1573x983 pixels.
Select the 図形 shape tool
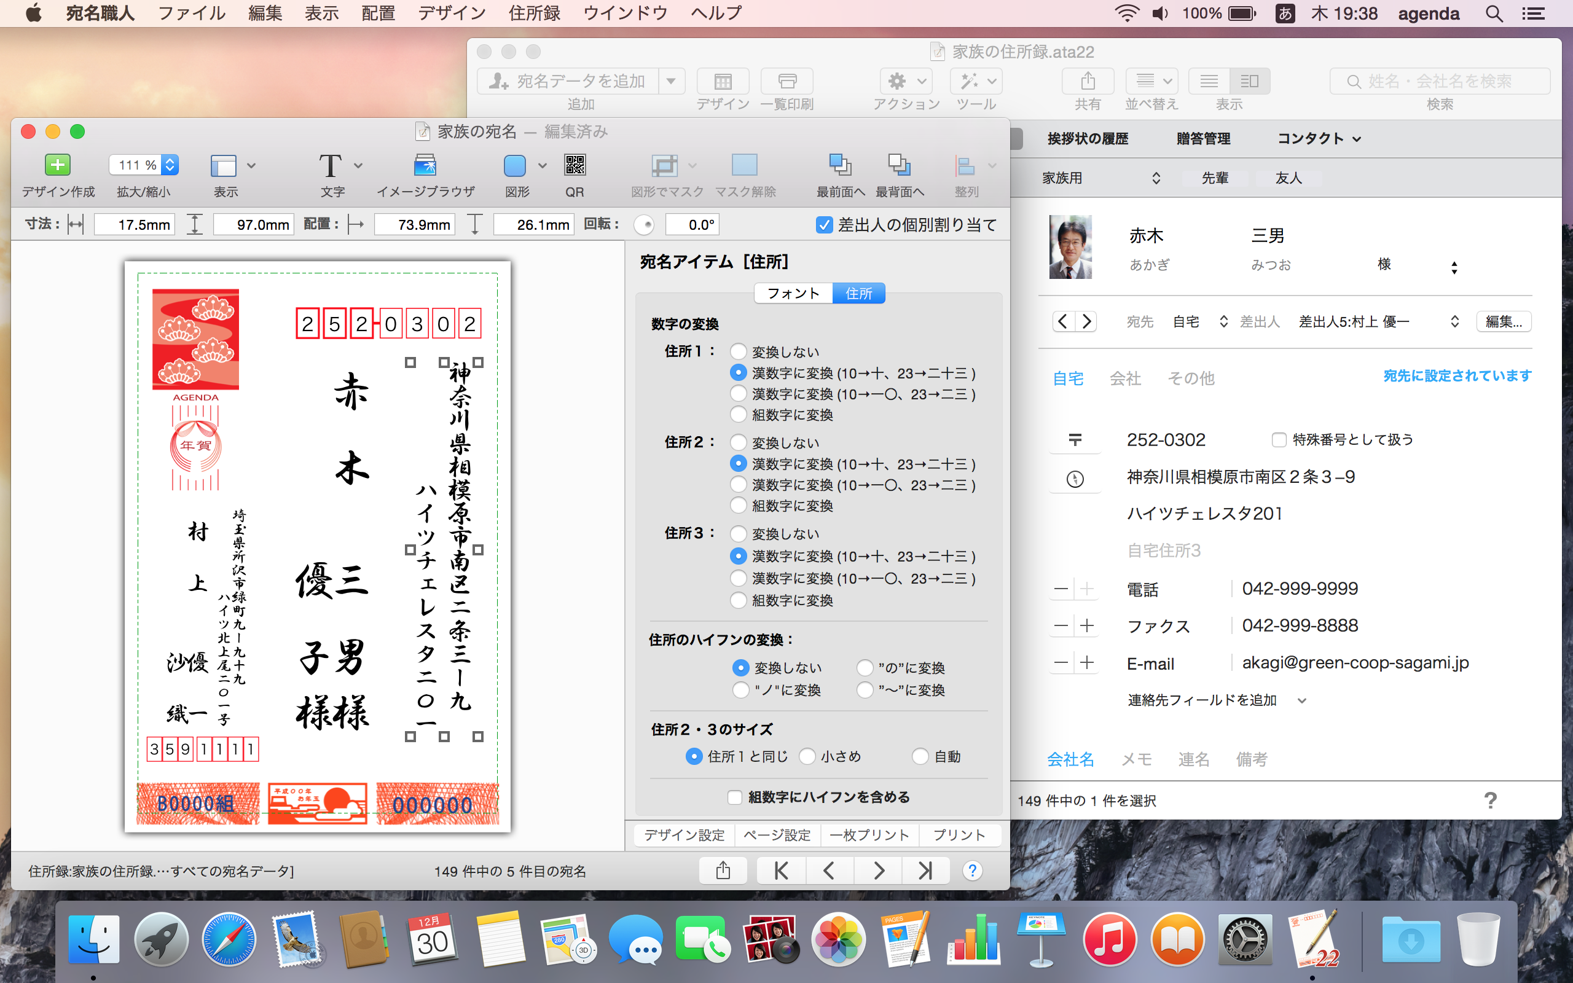(515, 165)
